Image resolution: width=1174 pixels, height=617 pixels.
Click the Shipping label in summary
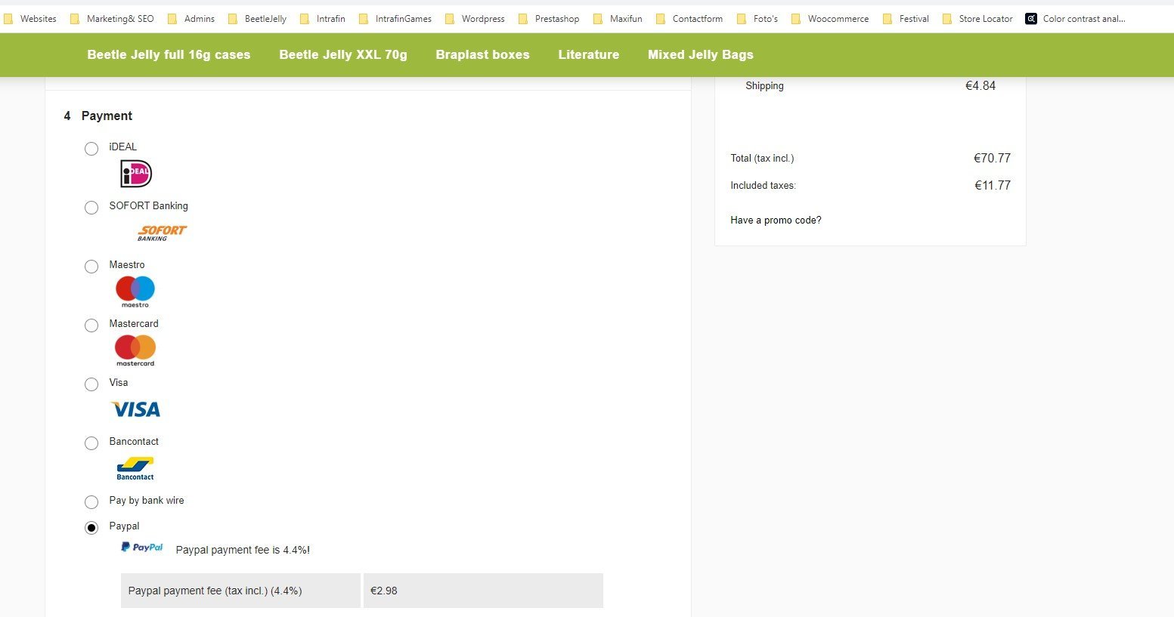click(764, 86)
